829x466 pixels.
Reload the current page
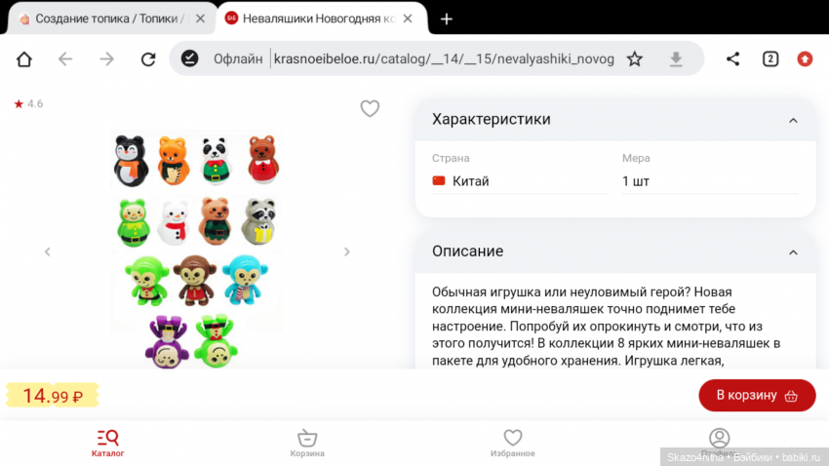tap(148, 58)
